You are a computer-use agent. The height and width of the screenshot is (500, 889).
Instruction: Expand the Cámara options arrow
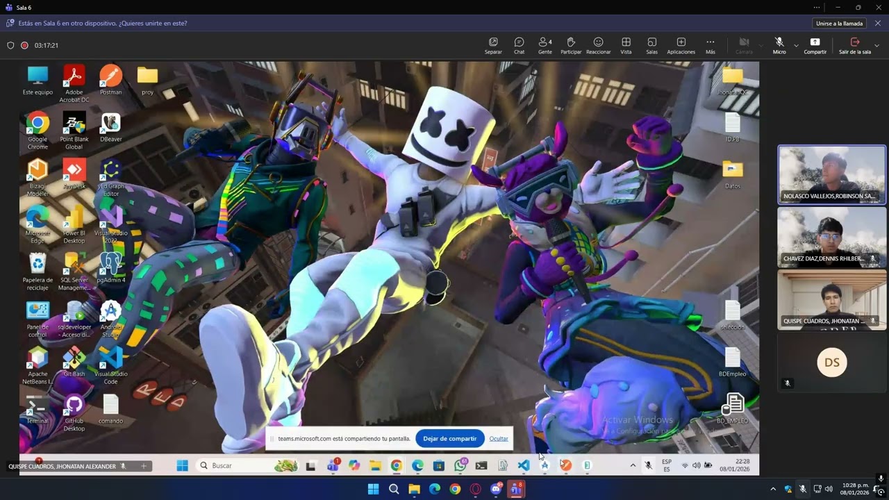point(761,46)
